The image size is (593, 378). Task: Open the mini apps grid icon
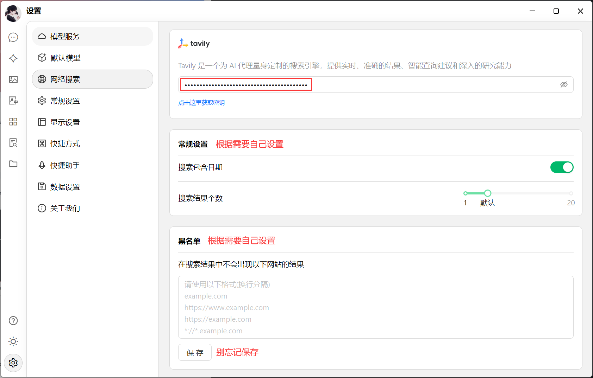point(13,122)
